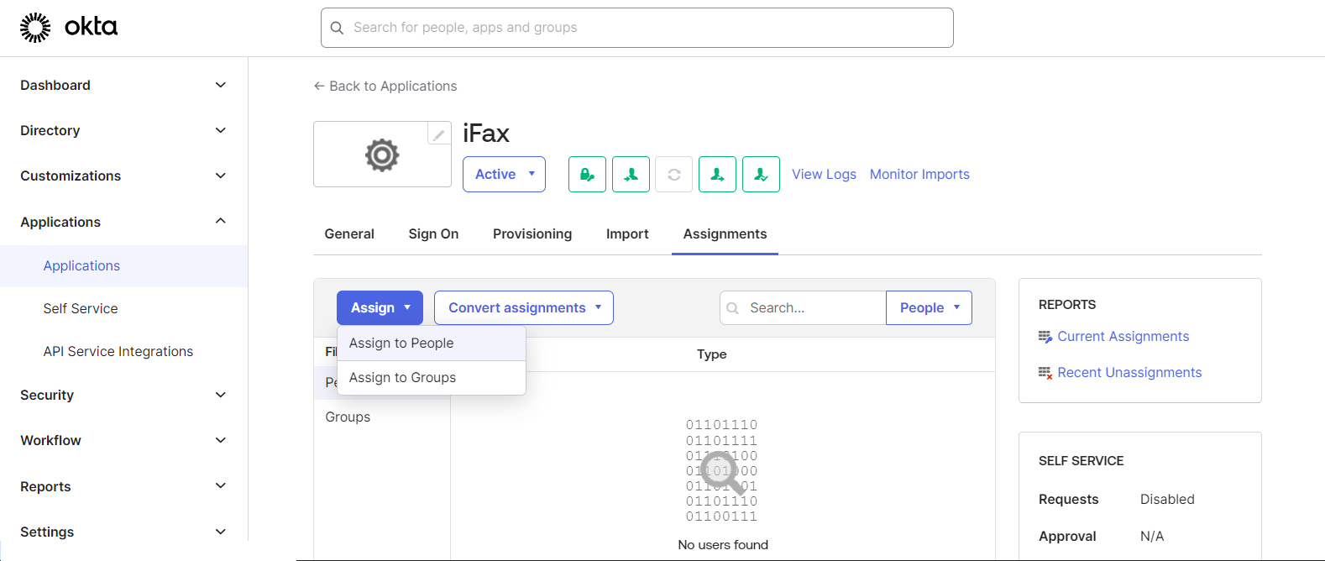Click the search magnifier icon in top bar
Screen dimensions: 1325x561
click(x=337, y=28)
